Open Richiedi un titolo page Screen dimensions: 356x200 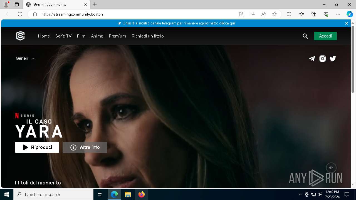click(148, 36)
